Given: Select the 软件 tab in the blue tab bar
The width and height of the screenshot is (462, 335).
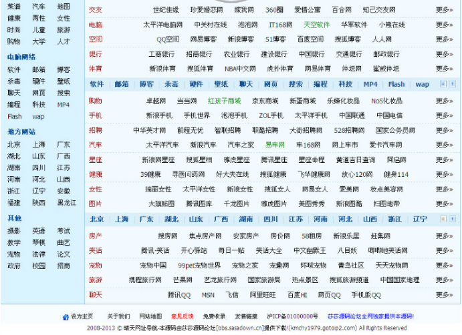Looking at the screenshot, I should point(97,84).
